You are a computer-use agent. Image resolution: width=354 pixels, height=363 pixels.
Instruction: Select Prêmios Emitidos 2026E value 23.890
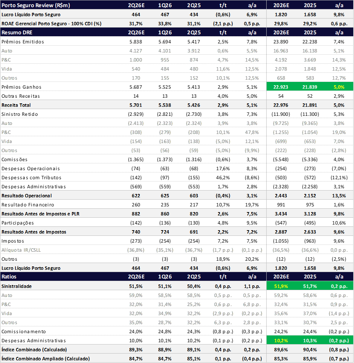coord(281,42)
